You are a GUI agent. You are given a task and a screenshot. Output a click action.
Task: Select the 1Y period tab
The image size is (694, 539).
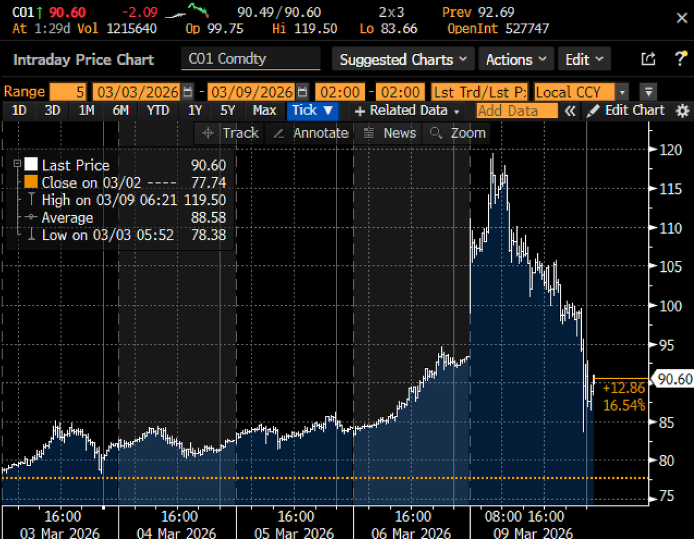(195, 110)
